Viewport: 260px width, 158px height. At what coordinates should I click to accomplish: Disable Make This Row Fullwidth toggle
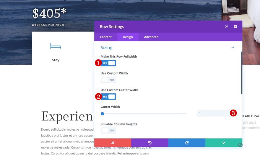tap(108, 63)
